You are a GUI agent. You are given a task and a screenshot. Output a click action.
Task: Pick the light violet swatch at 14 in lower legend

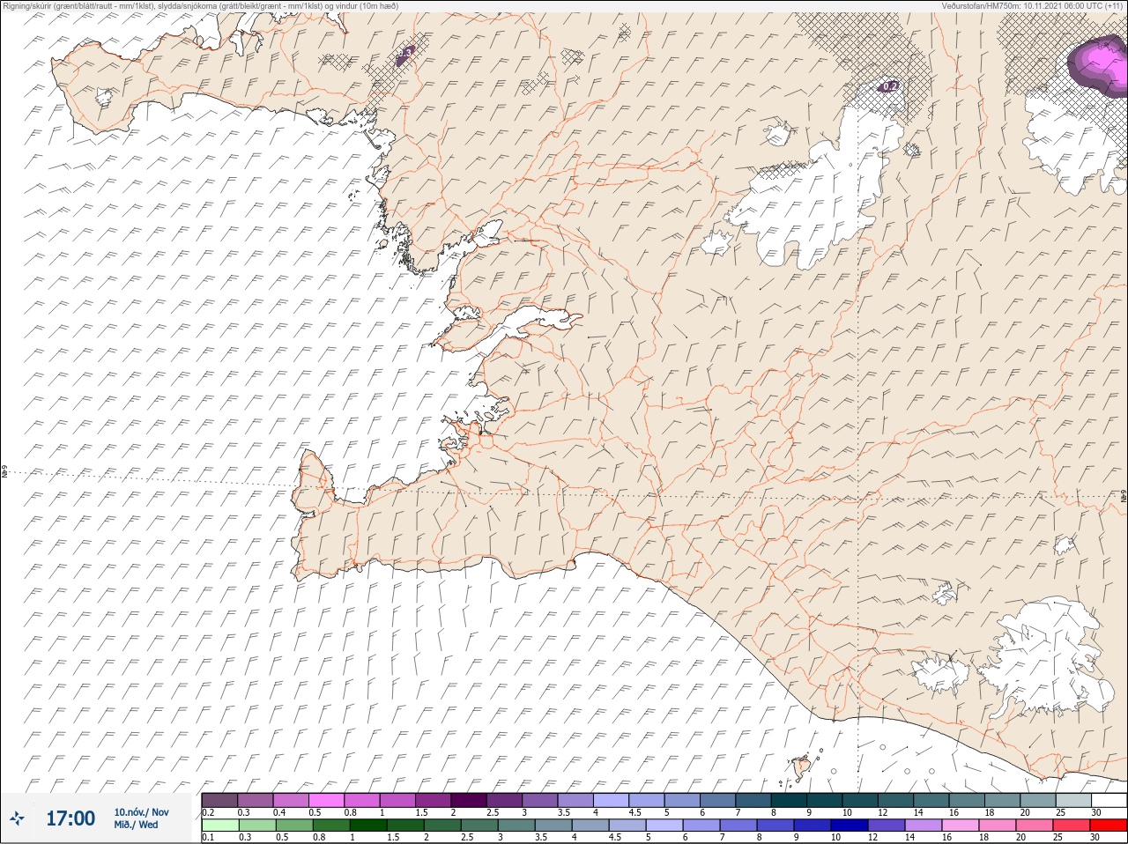coord(923,825)
